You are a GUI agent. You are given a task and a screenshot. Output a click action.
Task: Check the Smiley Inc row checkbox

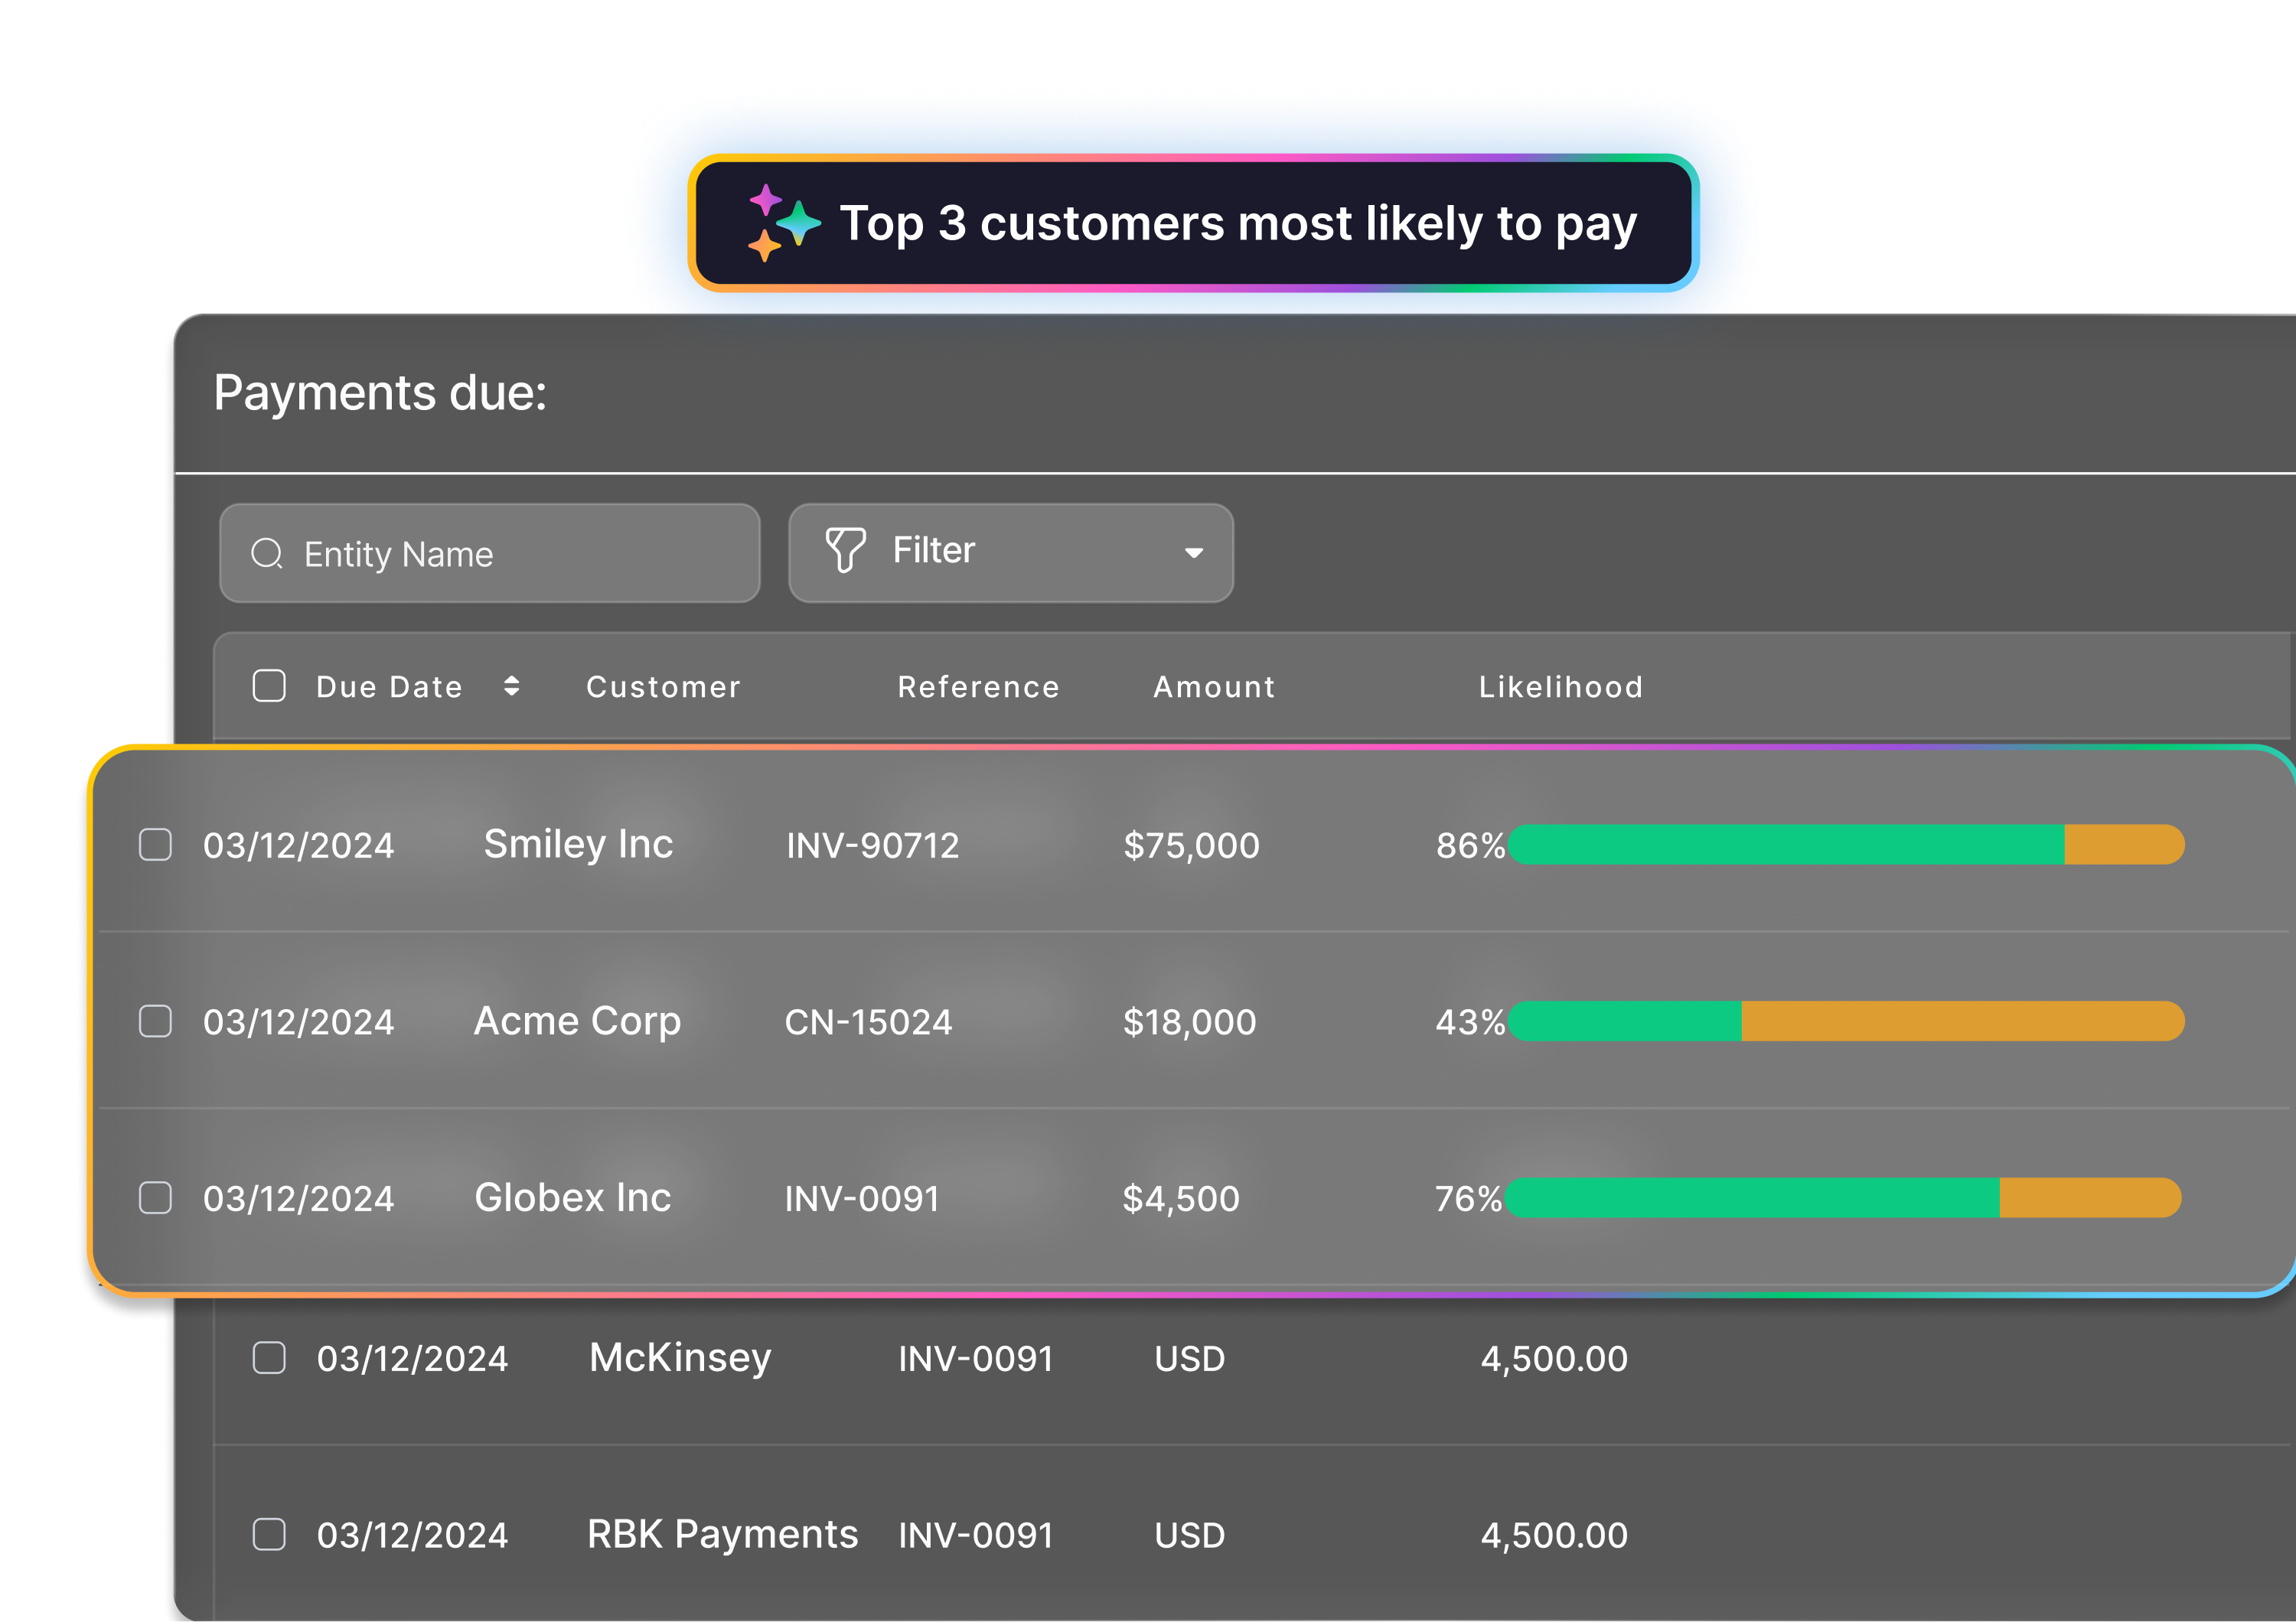(x=156, y=845)
